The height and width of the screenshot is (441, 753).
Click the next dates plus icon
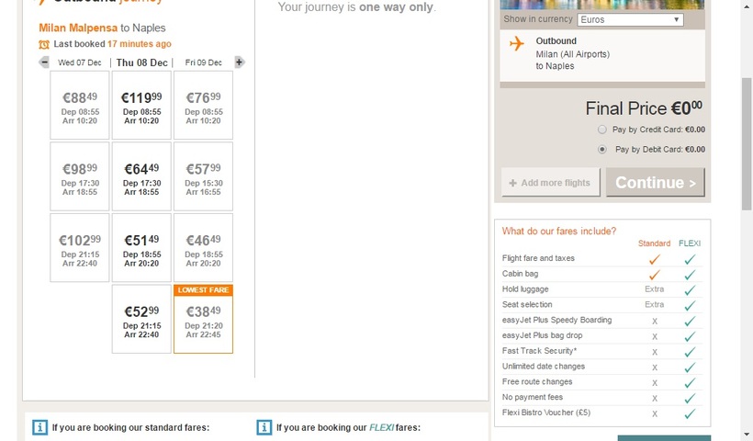[x=239, y=62]
